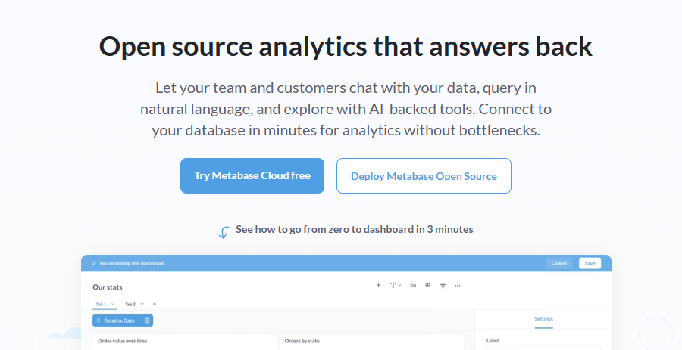Image resolution: width=682 pixels, height=350 pixels.
Task: Add a filter using the funnel icon
Action: pyautogui.click(x=443, y=286)
